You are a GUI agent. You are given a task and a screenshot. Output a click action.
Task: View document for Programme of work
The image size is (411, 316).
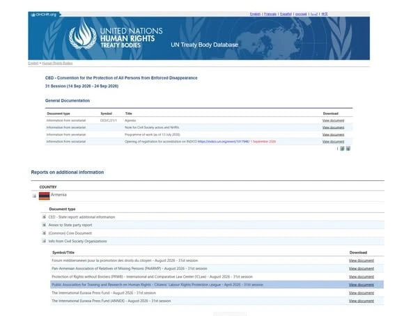click(x=333, y=134)
